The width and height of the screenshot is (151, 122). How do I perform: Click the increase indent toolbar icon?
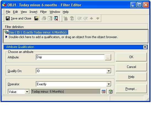[x=79, y=18]
